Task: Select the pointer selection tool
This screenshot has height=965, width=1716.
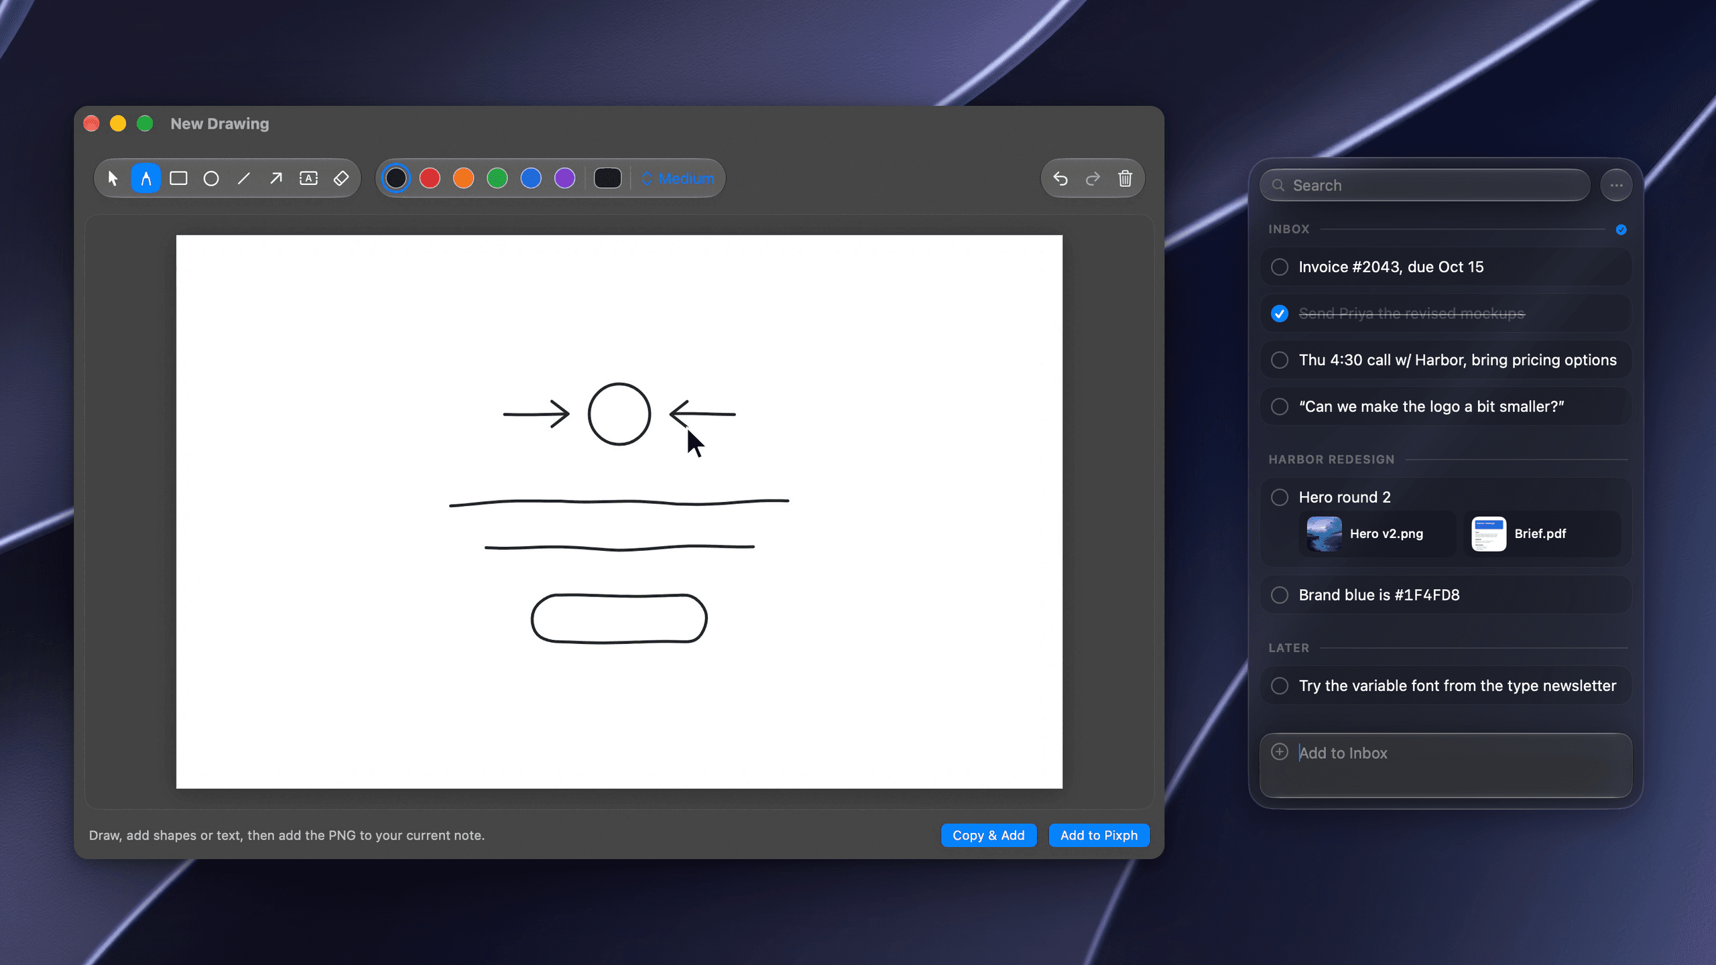Action: pos(113,178)
